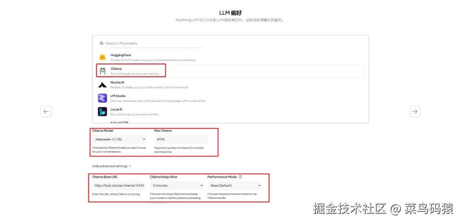Click the search magnifier icon

(101, 43)
